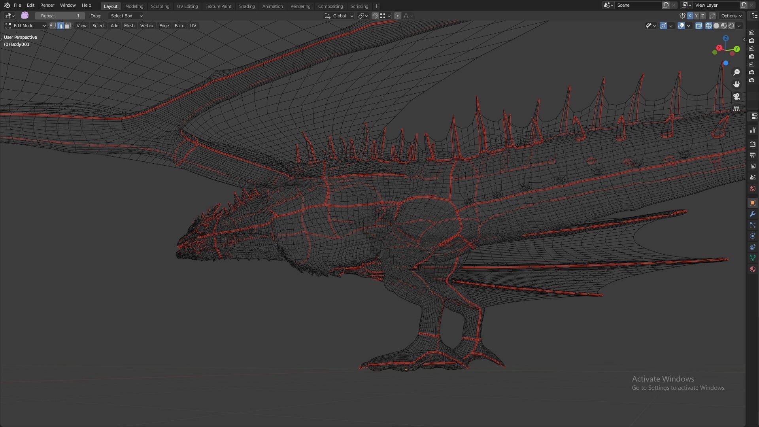Open the Vertex menu
759x427 pixels.
(147, 26)
